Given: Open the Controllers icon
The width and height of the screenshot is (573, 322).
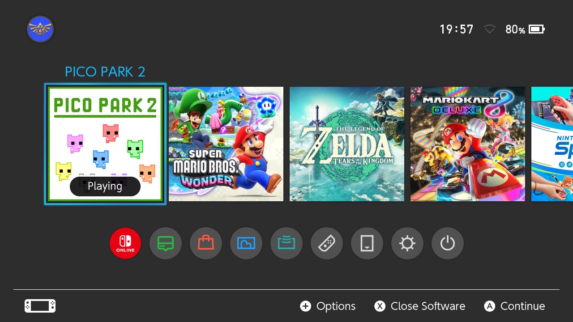Looking at the screenshot, I should (x=327, y=243).
